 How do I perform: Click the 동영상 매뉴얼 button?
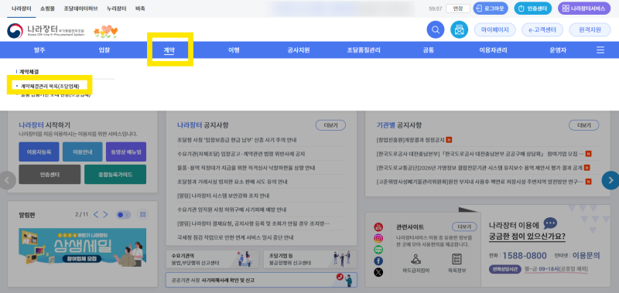[x=126, y=152]
